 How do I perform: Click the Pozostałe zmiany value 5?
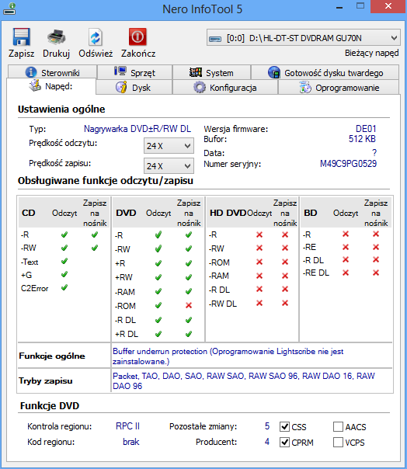click(267, 426)
